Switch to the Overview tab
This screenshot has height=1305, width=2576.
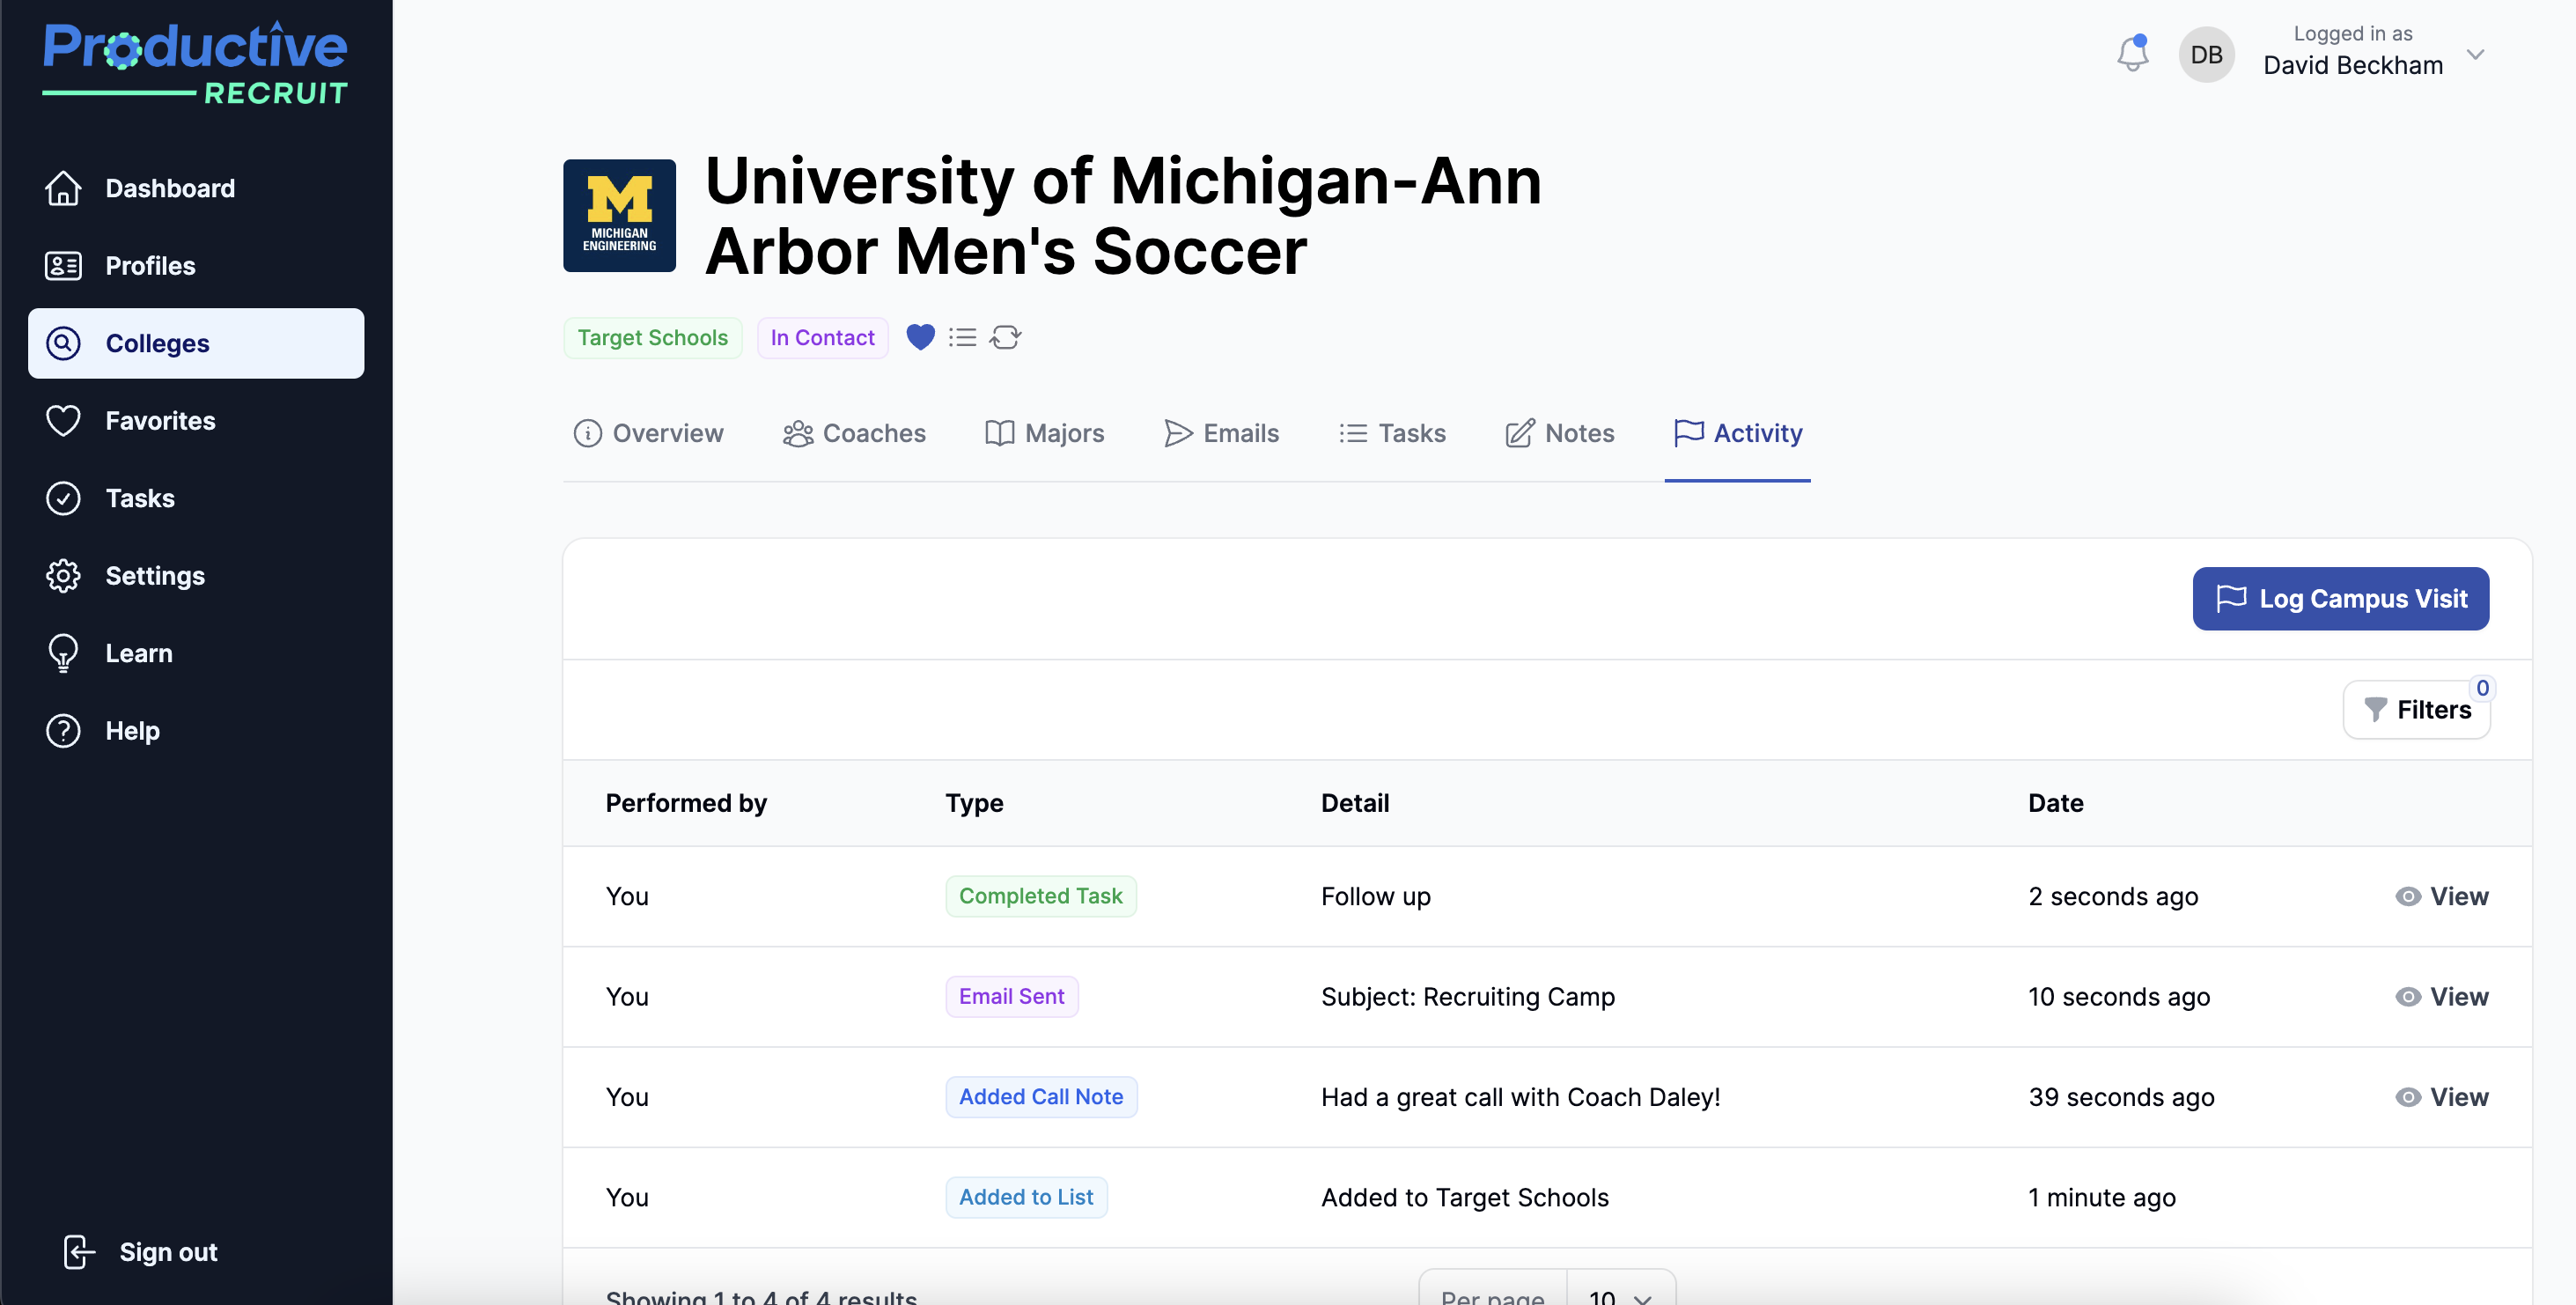pos(648,433)
